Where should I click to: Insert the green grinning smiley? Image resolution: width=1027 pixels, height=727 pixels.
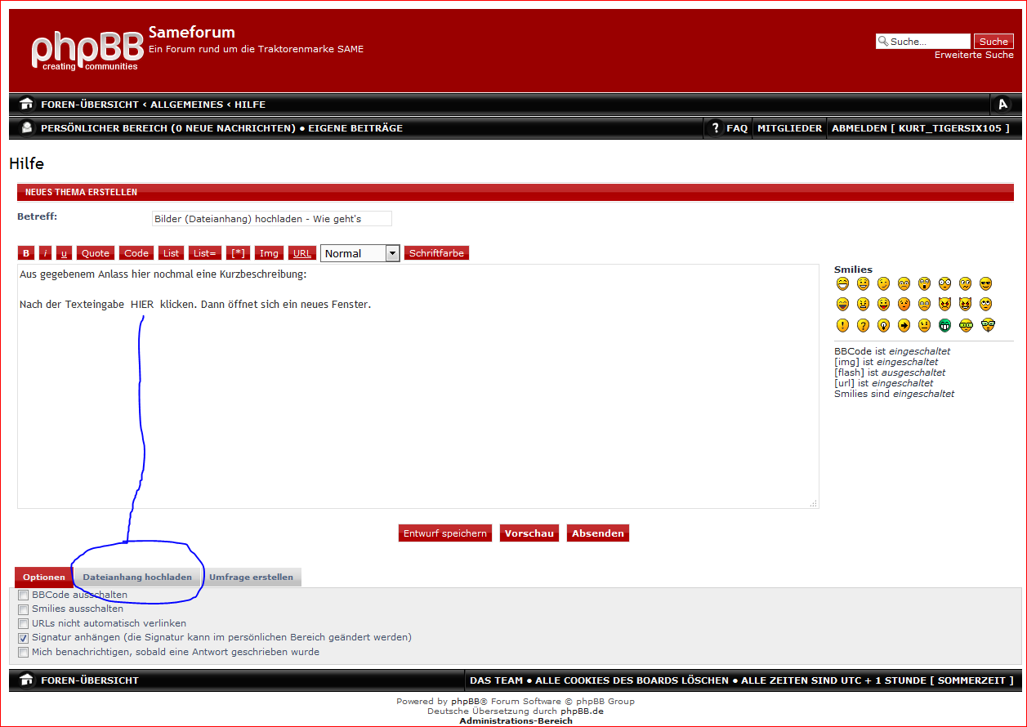944,325
